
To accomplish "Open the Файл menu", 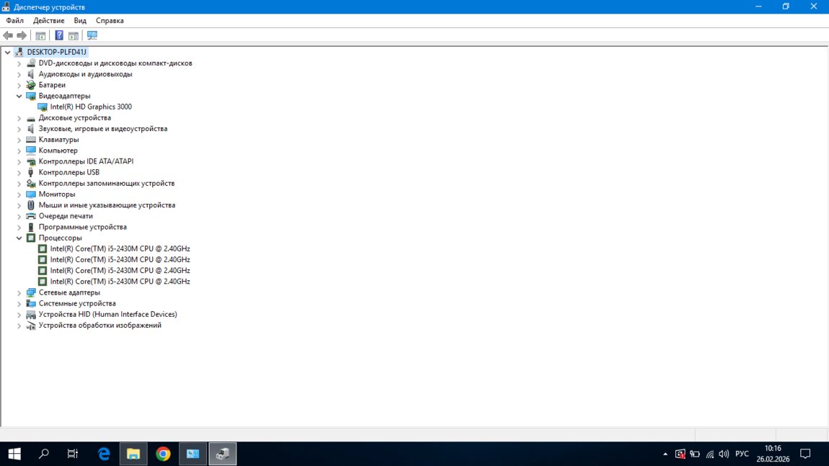I will pos(14,21).
